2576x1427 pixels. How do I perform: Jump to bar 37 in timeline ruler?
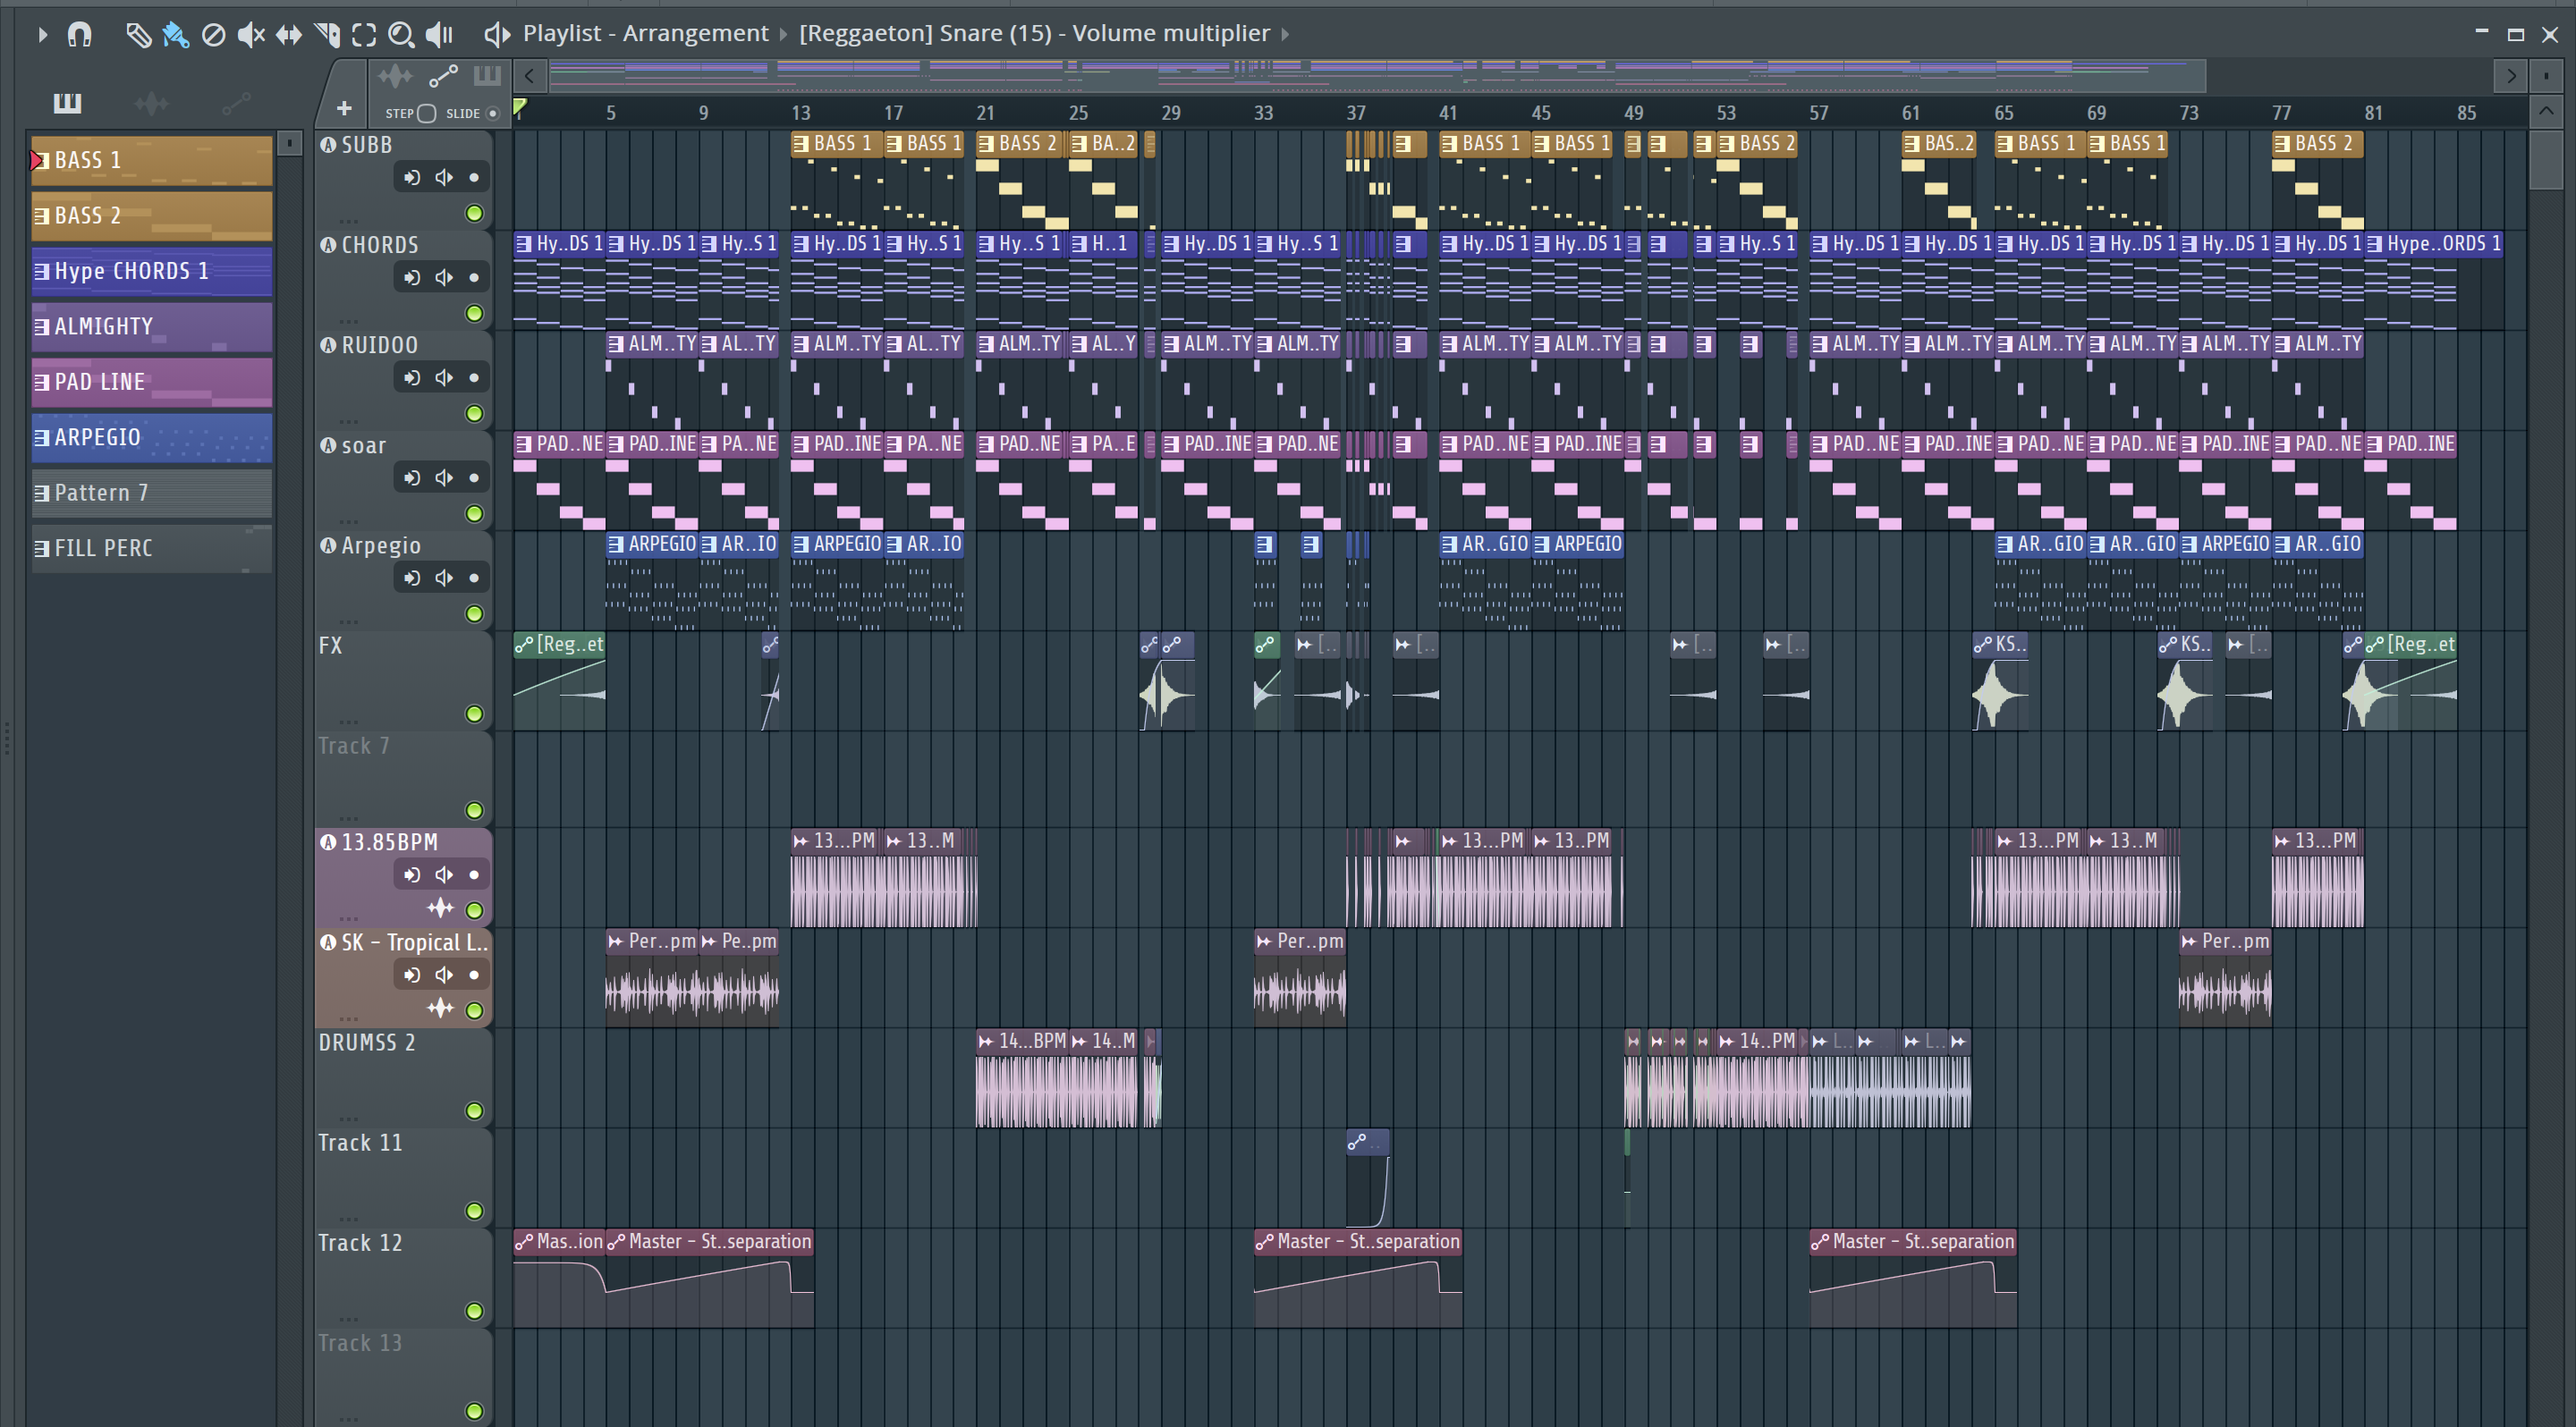click(x=1356, y=113)
